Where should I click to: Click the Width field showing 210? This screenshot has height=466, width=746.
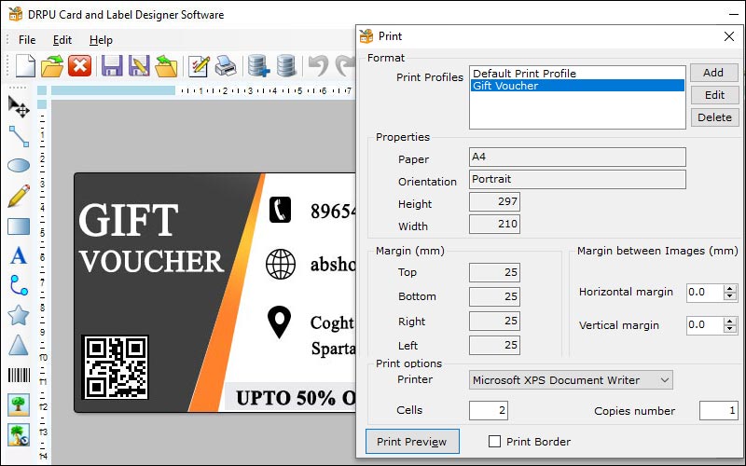[x=494, y=224]
